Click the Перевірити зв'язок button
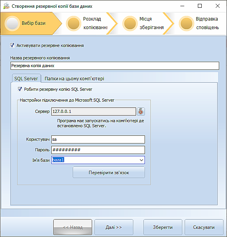Image resolution: width=227 pixels, height=237 pixels. click(x=109, y=173)
